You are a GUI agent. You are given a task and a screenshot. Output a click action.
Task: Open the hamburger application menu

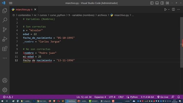pyautogui.click(x=11, y=3)
